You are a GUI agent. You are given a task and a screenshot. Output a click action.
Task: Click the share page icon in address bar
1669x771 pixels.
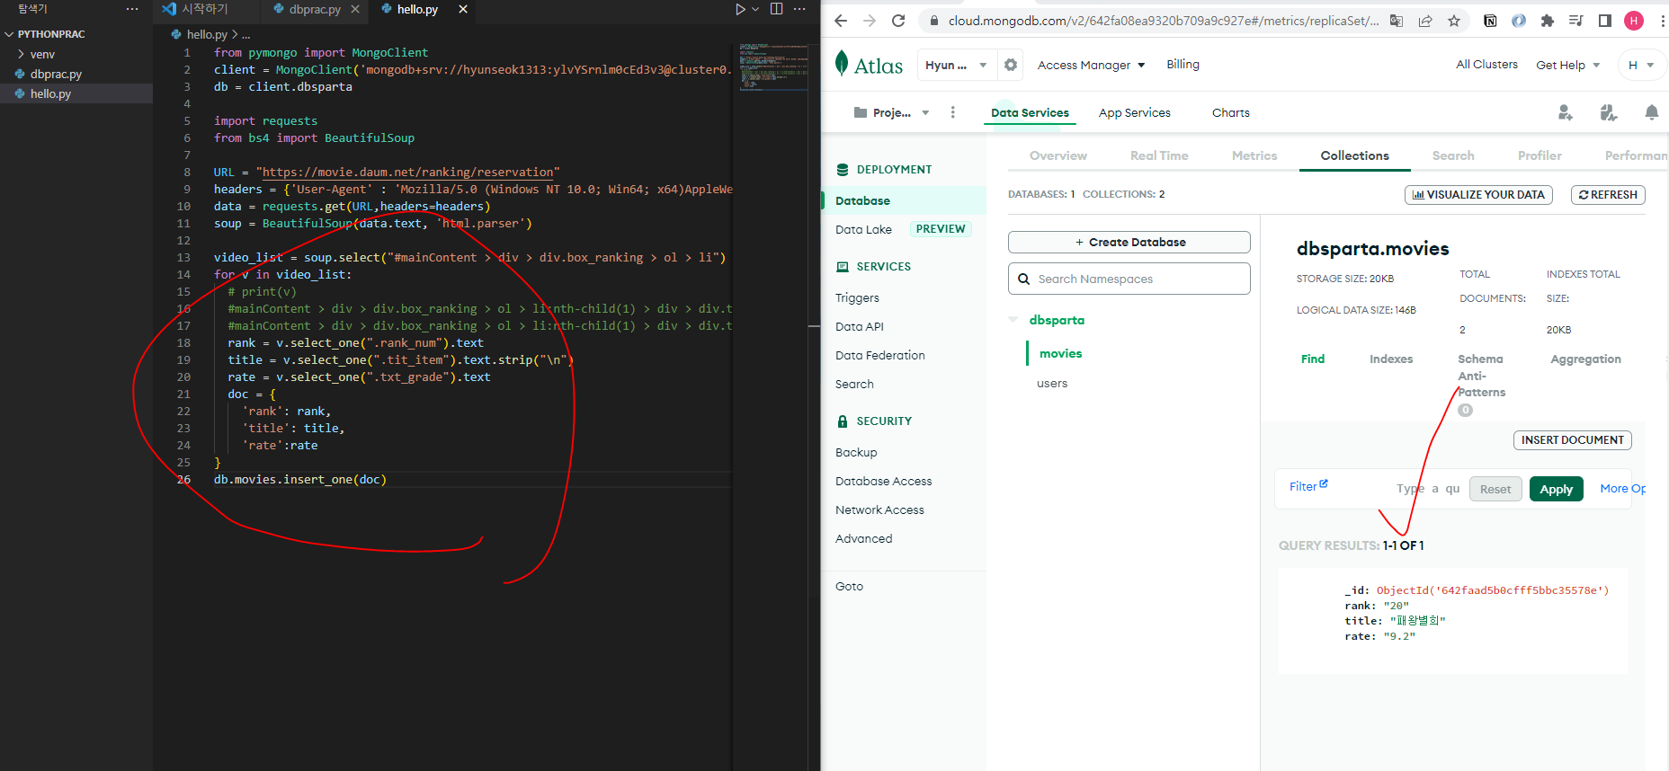1425,21
